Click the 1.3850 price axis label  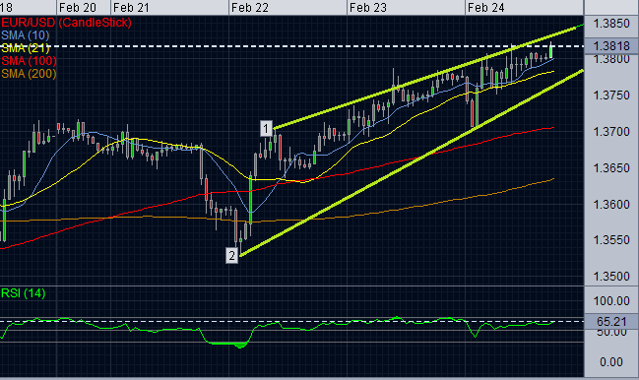click(611, 24)
